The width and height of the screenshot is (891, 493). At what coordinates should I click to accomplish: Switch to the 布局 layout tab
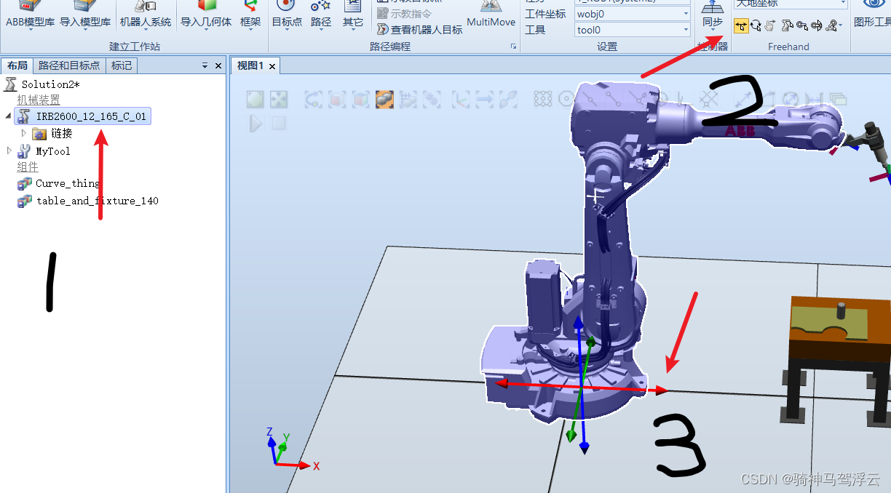pyautogui.click(x=17, y=65)
